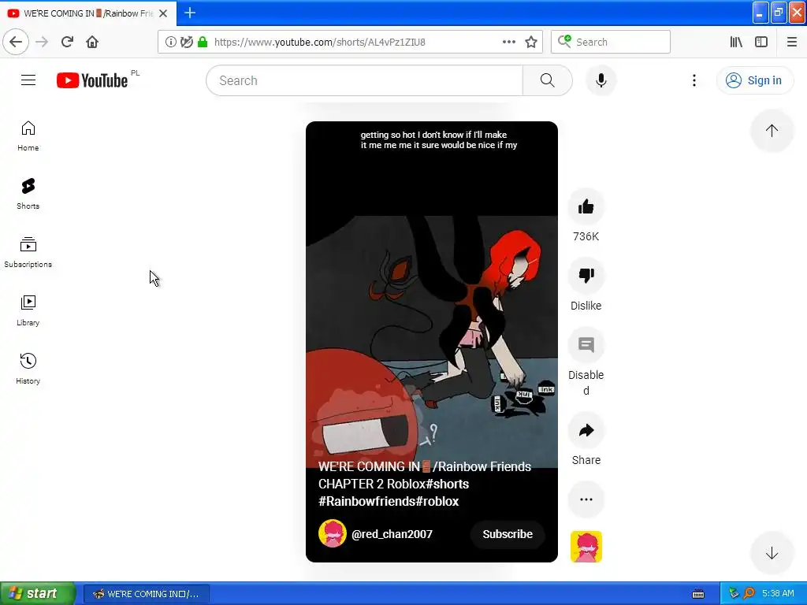Toggle the browser sidebar view icon
The width and height of the screenshot is (807, 605).
tap(761, 43)
